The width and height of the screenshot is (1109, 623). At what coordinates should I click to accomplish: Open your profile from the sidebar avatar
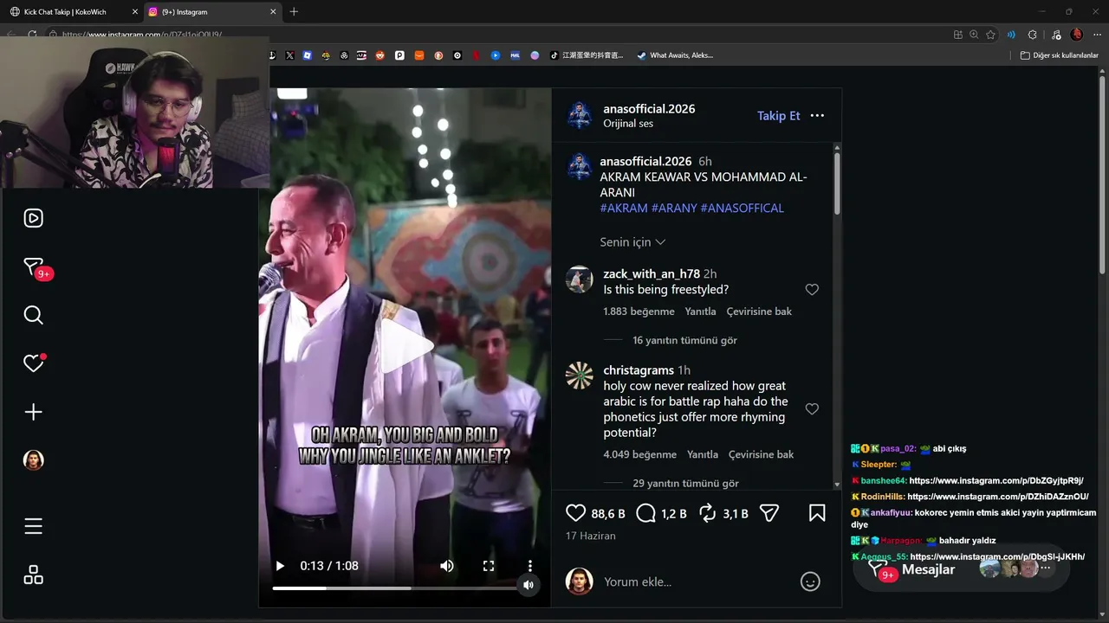[33, 460]
